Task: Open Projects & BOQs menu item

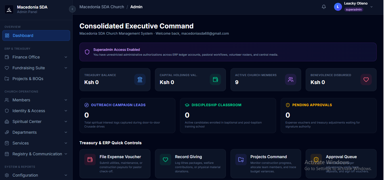Action: [36, 79]
